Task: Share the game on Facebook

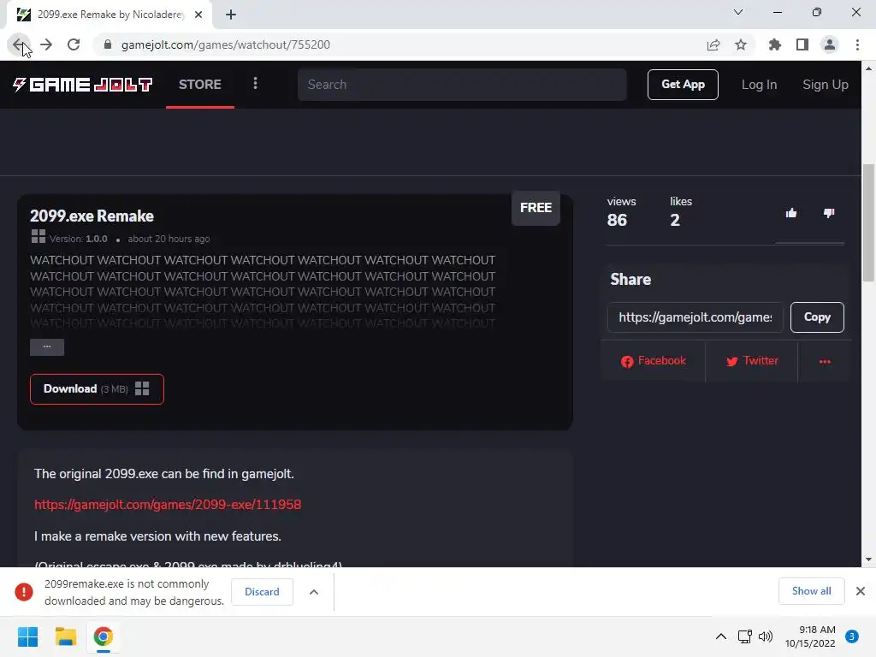Action: click(x=653, y=361)
